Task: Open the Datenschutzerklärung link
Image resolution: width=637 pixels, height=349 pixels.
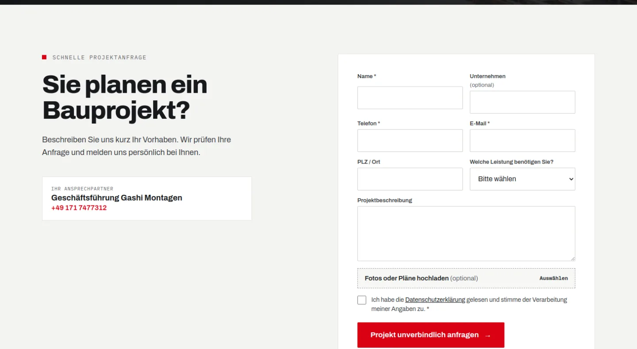Action: pyautogui.click(x=435, y=300)
